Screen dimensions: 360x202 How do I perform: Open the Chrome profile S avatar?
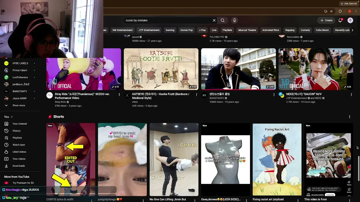click(349, 11)
